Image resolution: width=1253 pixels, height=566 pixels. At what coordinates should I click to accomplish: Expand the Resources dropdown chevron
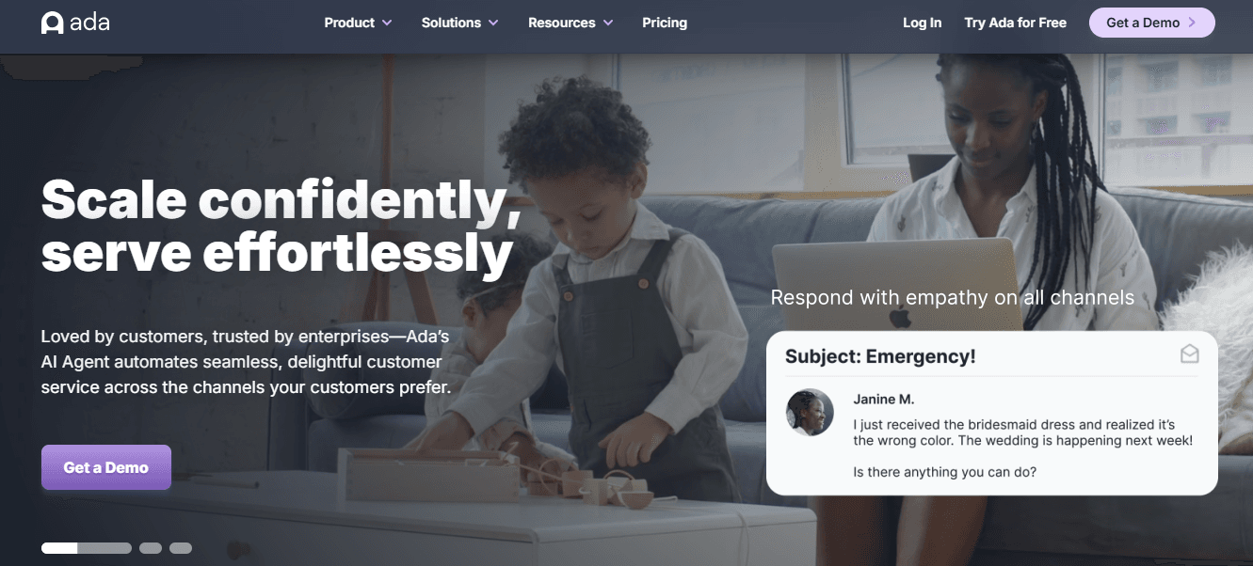[608, 23]
